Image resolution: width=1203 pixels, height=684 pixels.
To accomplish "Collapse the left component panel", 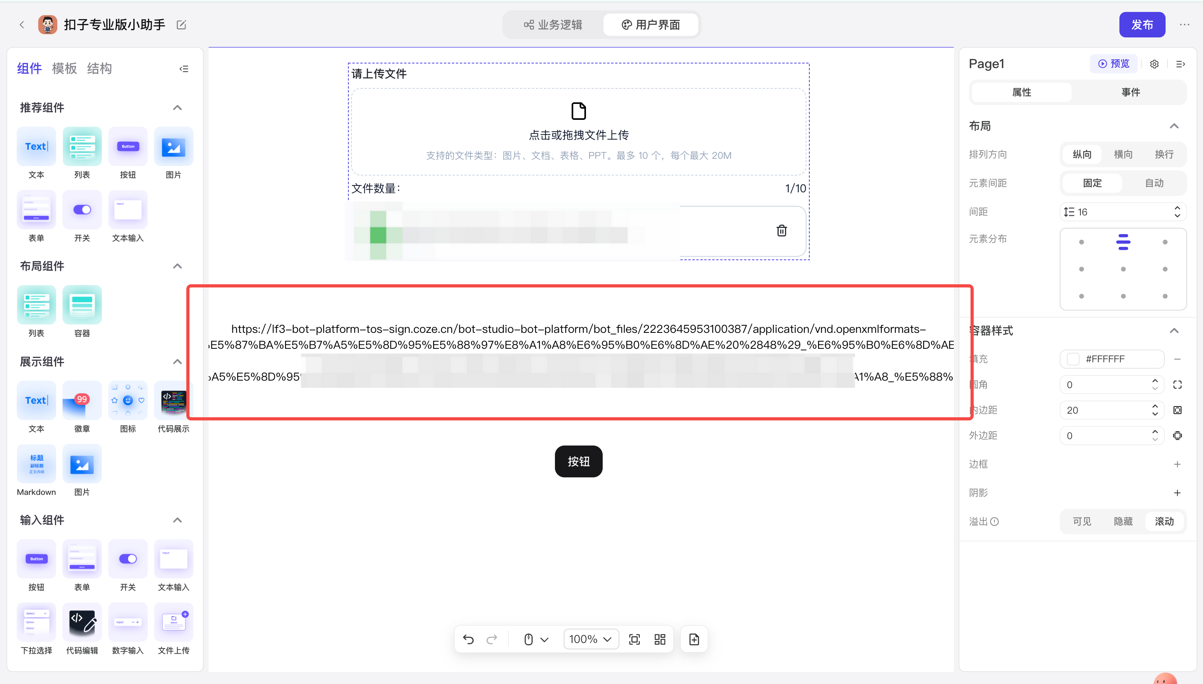I will tap(184, 68).
